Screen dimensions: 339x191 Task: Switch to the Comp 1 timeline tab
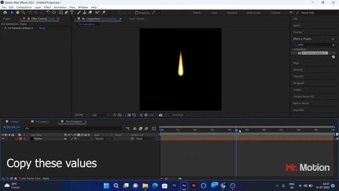(x=15, y=121)
